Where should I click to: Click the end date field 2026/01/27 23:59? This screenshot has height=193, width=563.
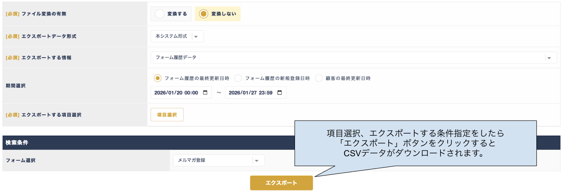pyautogui.click(x=250, y=93)
